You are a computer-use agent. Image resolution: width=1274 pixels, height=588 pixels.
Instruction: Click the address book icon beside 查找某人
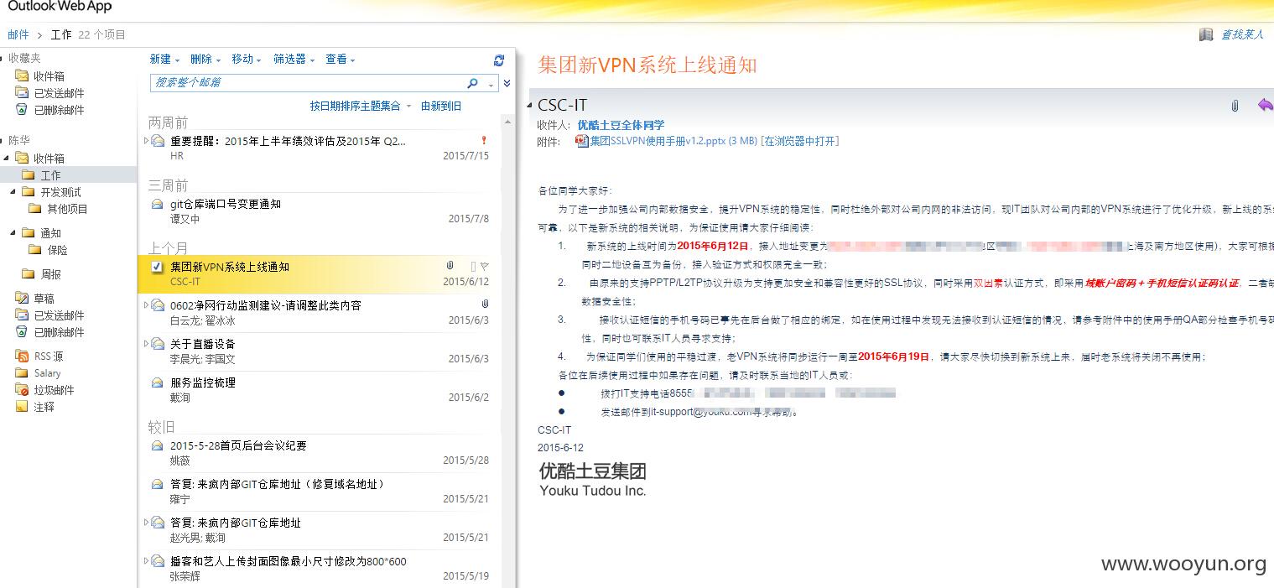[1206, 34]
